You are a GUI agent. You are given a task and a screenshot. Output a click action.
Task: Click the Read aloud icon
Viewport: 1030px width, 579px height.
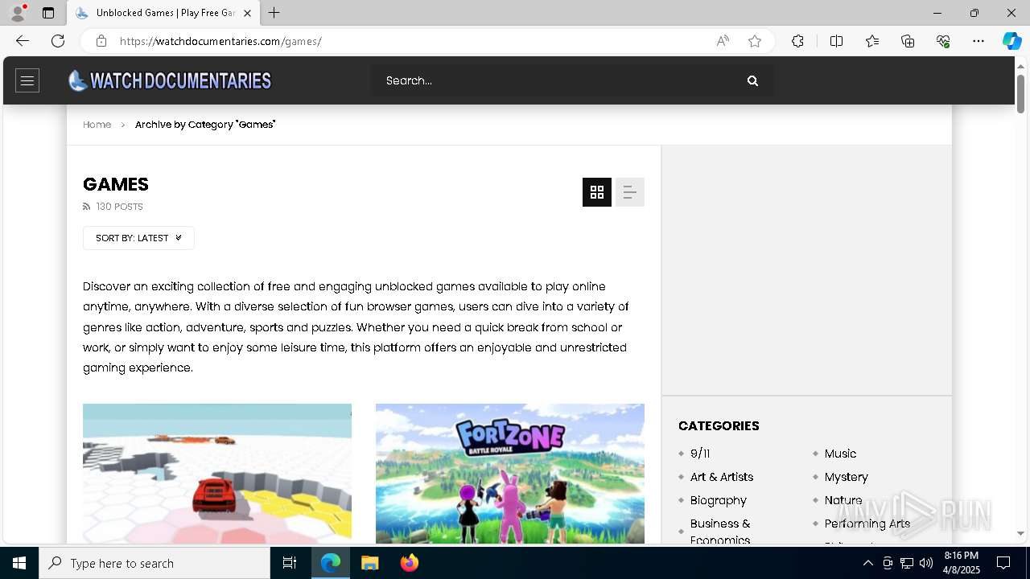pos(723,41)
